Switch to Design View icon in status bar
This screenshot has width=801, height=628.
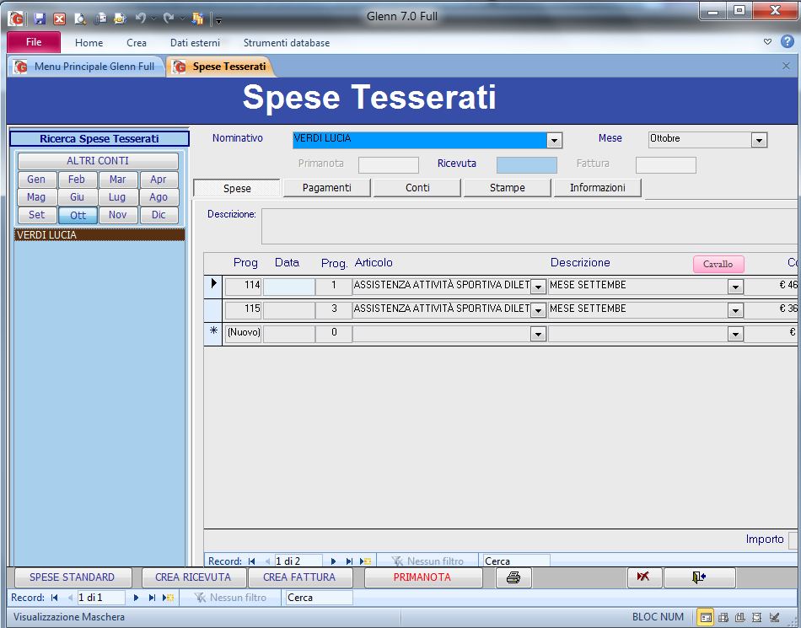(x=774, y=617)
